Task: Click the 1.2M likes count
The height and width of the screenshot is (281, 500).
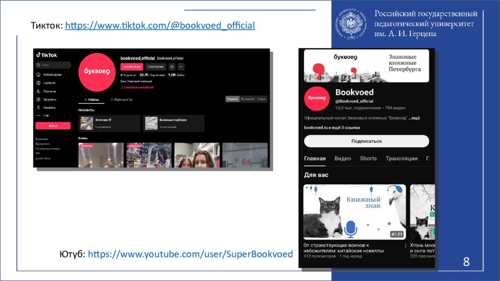Action: (176, 75)
